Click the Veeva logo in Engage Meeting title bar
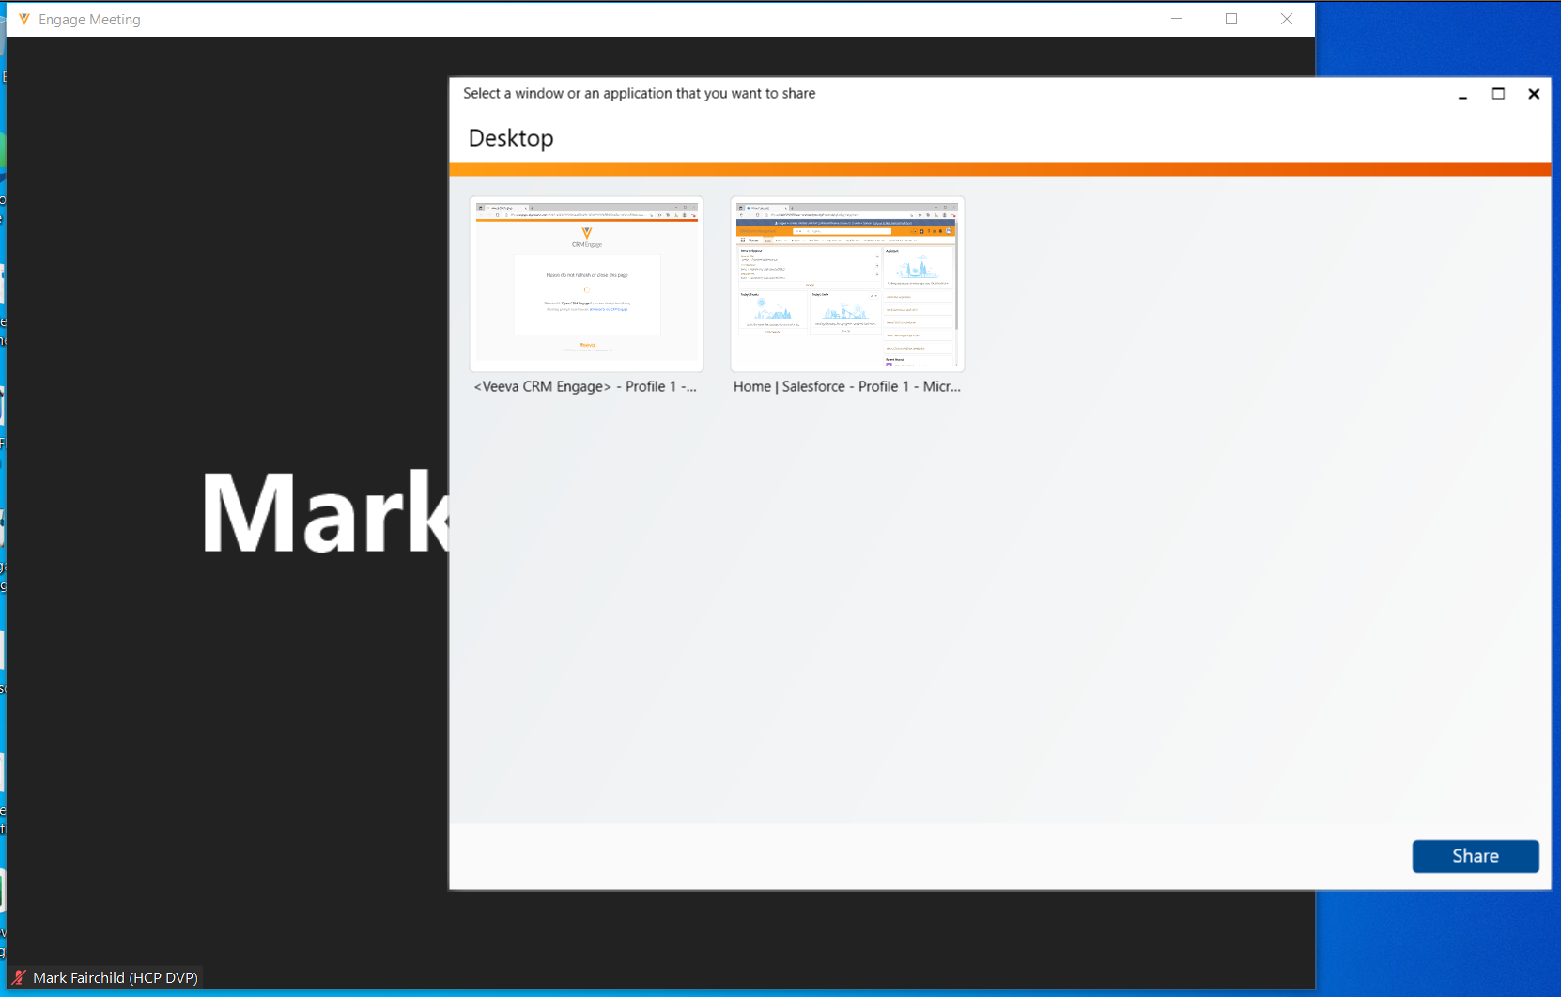This screenshot has height=997, width=1561. 24,19
